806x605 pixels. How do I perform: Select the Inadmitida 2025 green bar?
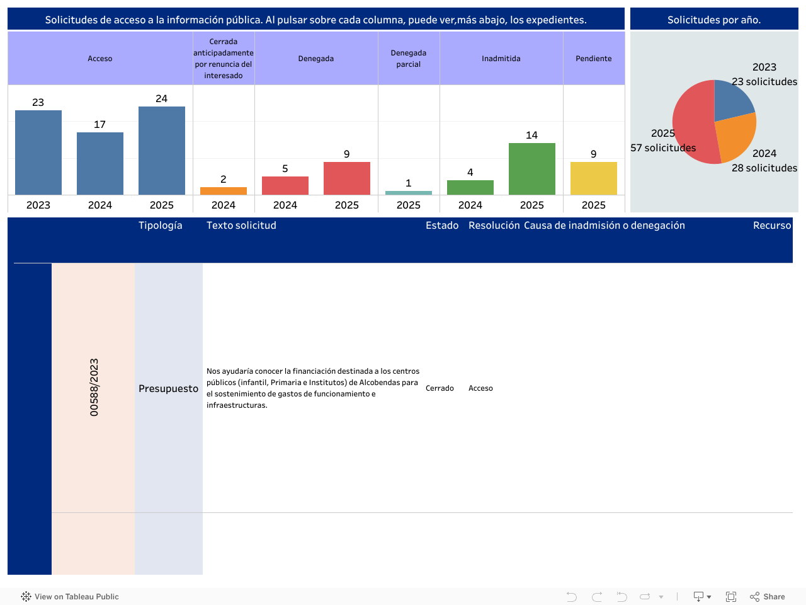[532, 169]
